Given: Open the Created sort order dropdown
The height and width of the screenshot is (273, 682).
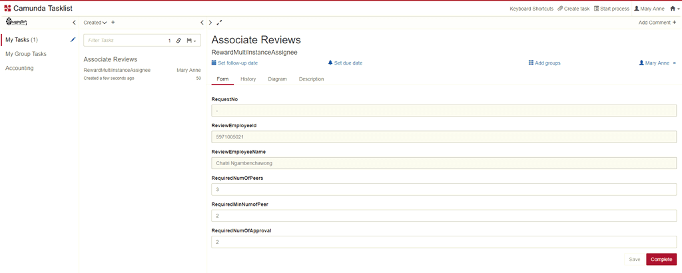Looking at the screenshot, I should tap(95, 23).
